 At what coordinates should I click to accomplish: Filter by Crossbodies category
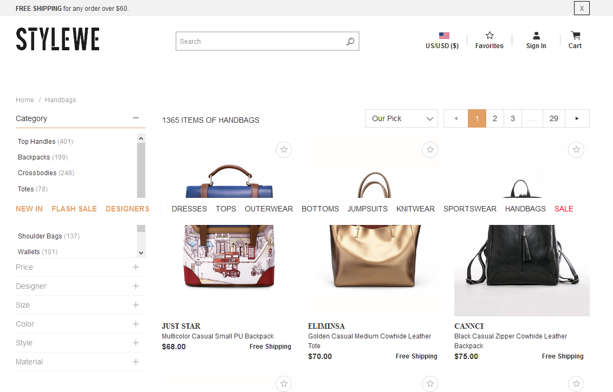37,173
